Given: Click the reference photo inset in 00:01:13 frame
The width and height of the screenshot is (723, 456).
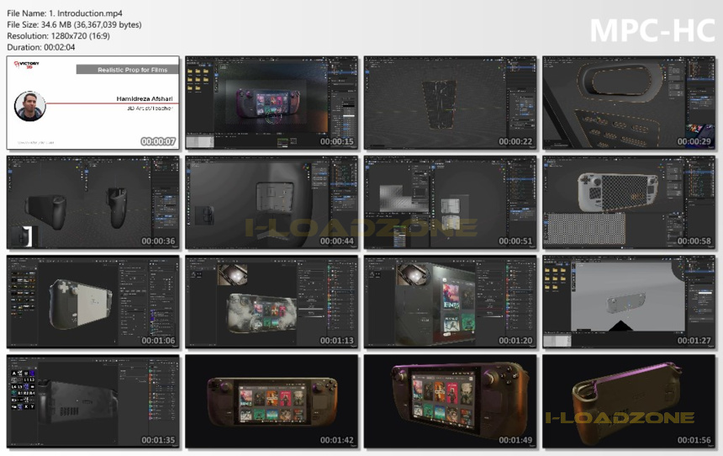Looking at the screenshot, I should (232, 274).
